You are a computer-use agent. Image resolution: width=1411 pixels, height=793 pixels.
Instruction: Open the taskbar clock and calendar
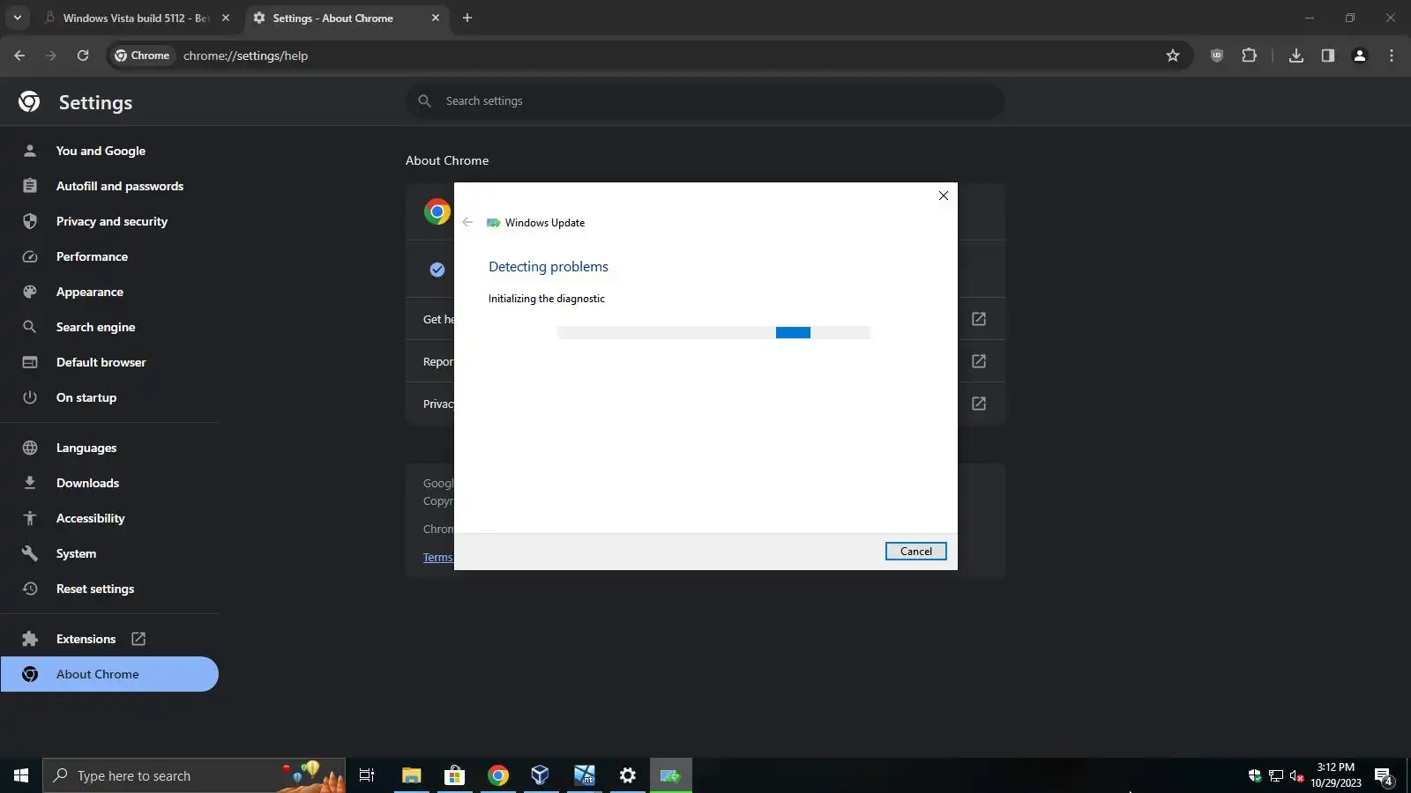pos(1336,775)
